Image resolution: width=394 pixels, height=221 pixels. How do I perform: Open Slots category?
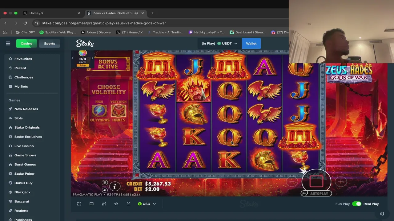(18, 118)
